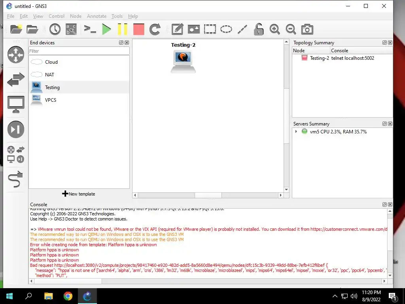Viewport: 405px width, 304px height.
Task: Click the Zoom in magnifier icon
Action: click(274, 29)
